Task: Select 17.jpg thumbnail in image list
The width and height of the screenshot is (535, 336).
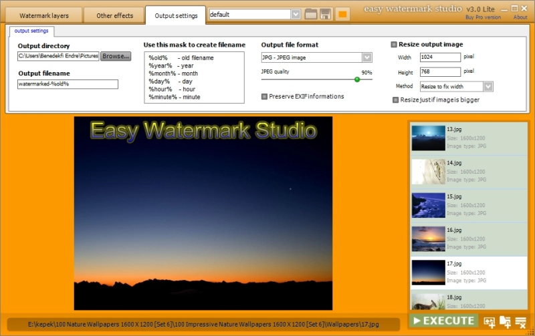Action: tap(428, 273)
